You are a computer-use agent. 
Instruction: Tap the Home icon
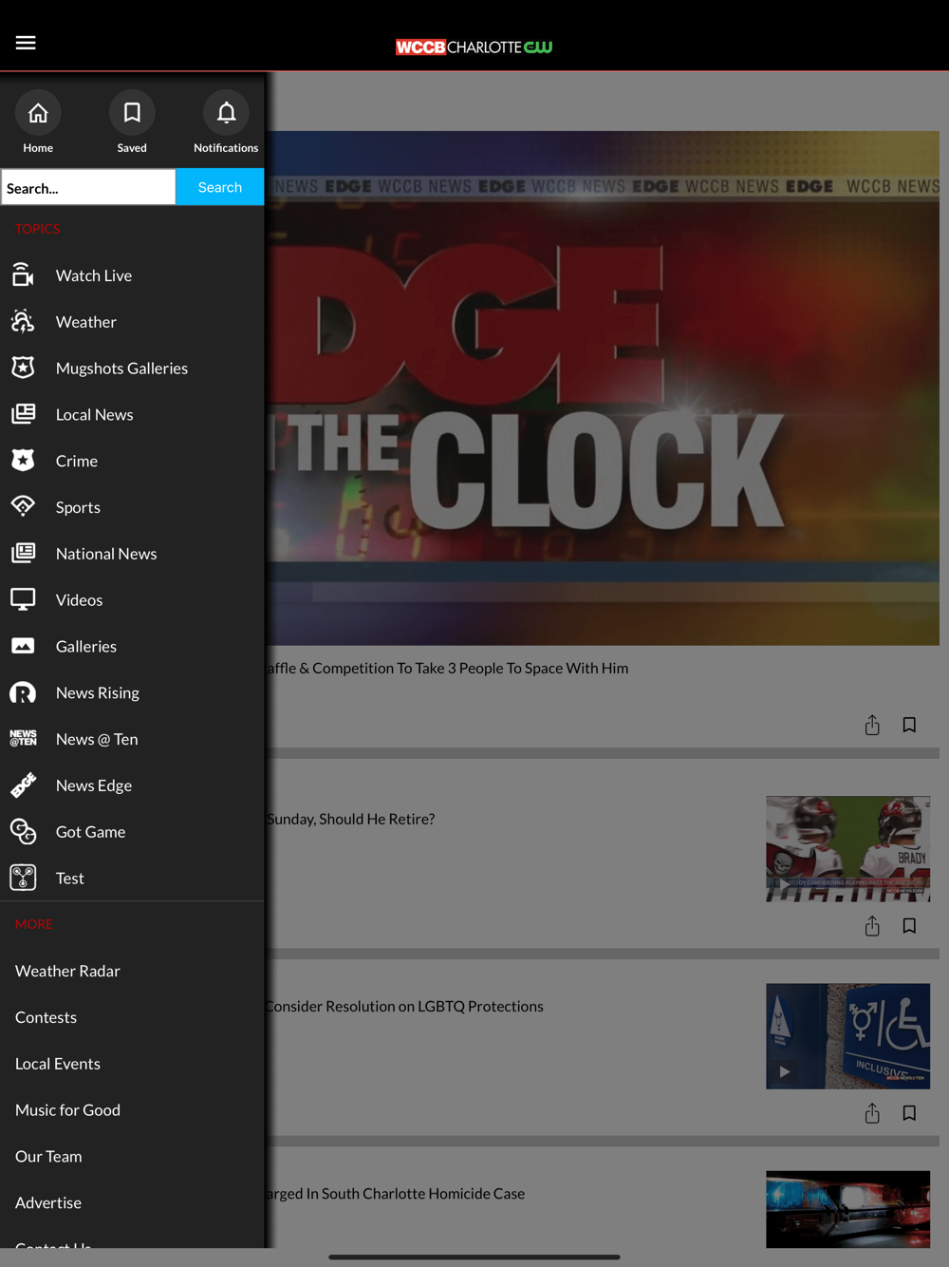coord(38,113)
